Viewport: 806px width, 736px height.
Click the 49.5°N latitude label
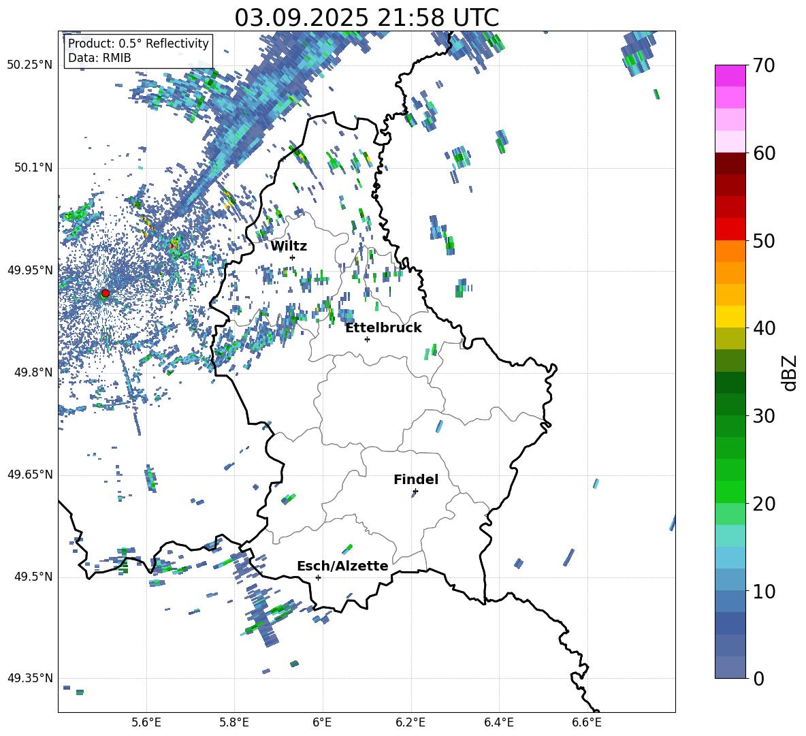tap(33, 577)
